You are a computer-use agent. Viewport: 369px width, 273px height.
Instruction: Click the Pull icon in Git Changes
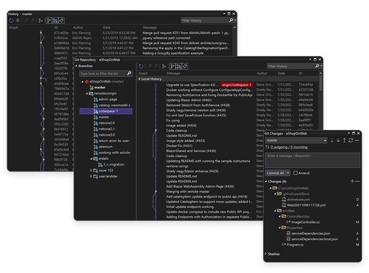(338, 141)
